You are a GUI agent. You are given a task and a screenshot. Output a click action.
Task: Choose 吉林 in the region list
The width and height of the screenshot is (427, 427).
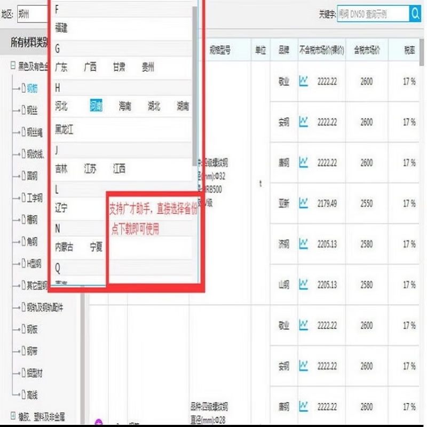coord(61,169)
